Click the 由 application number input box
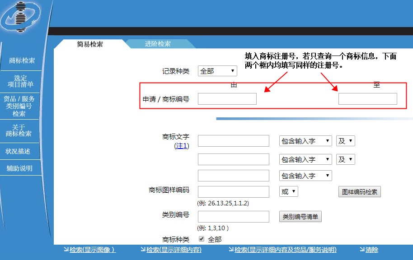The image size is (413, 260). click(x=227, y=98)
